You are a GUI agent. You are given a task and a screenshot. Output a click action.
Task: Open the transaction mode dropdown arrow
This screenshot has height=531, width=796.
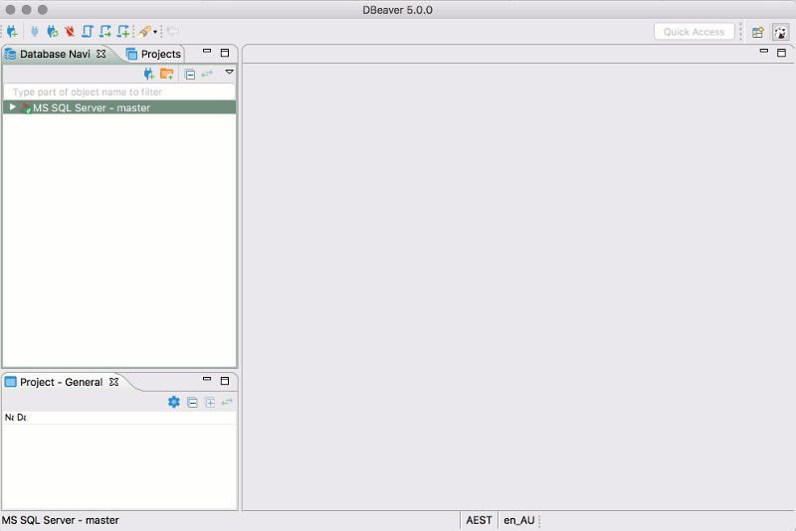[155, 32]
